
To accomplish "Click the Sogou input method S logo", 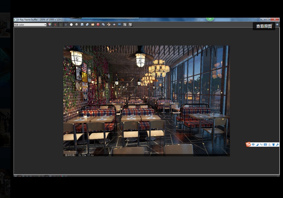I will click(248, 144).
